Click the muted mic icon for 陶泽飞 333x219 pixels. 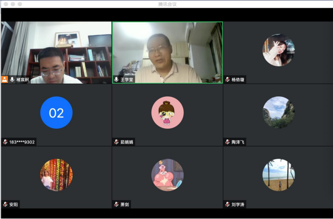pyautogui.click(x=227, y=142)
